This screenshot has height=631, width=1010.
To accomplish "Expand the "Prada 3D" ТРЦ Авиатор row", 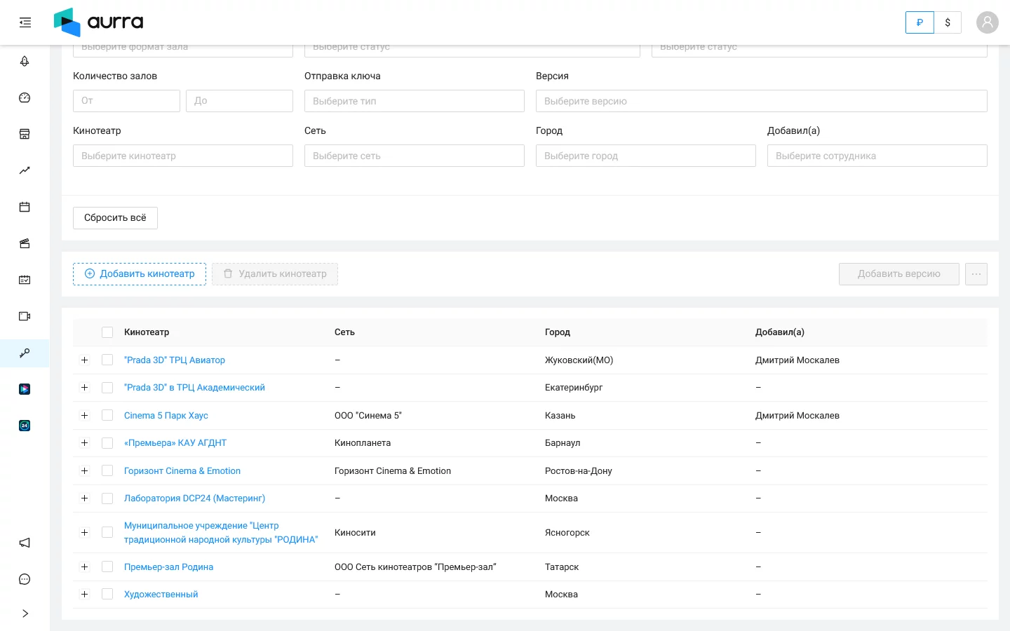I will 84,360.
